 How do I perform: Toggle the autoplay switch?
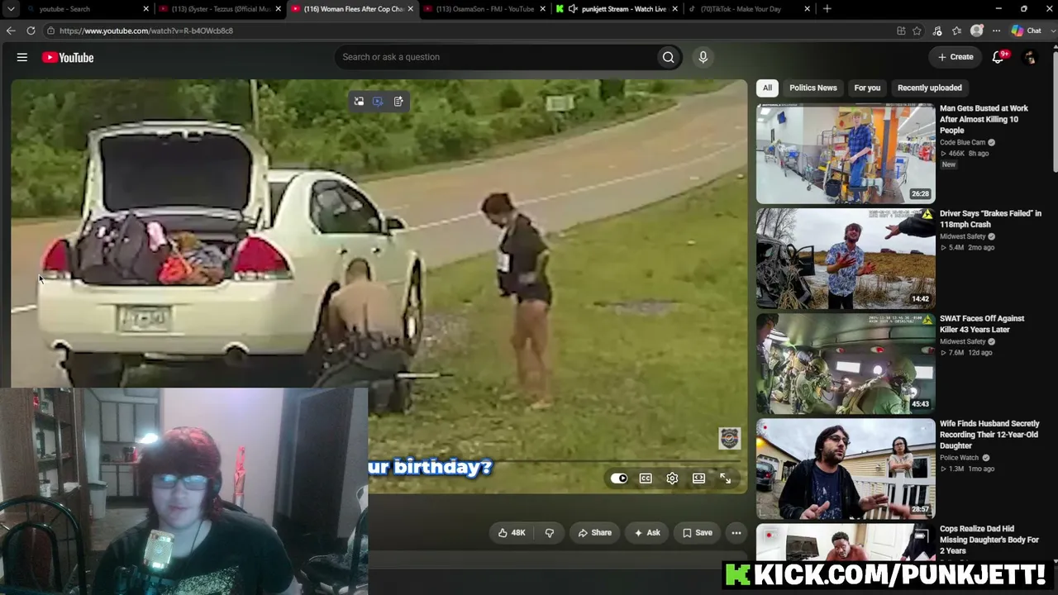point(619,478)
